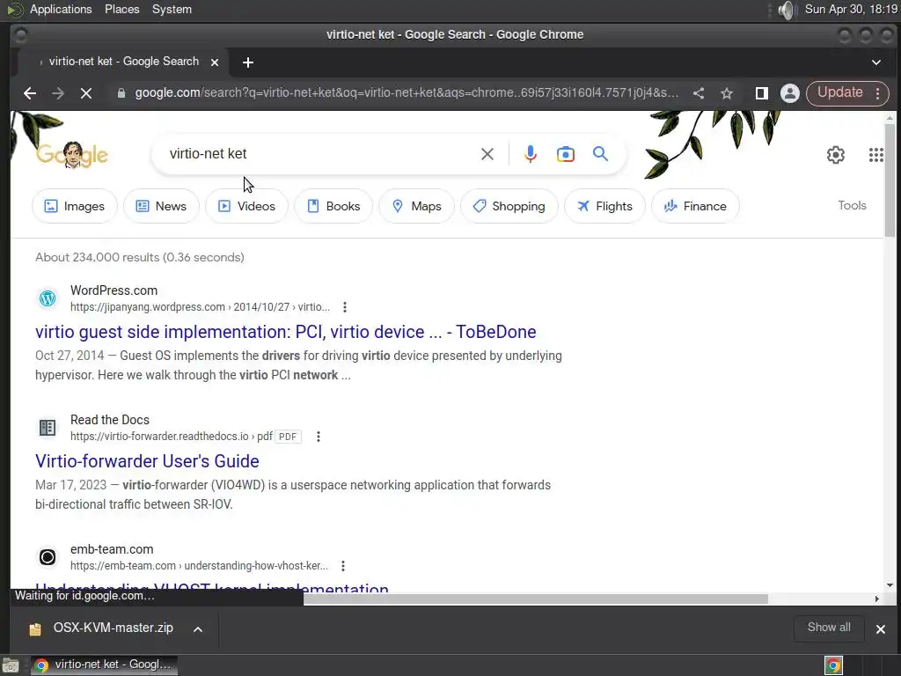Screen dimensions: 901x676
Task: Open Google quick settings gear
Action: [x=836, y=155]
